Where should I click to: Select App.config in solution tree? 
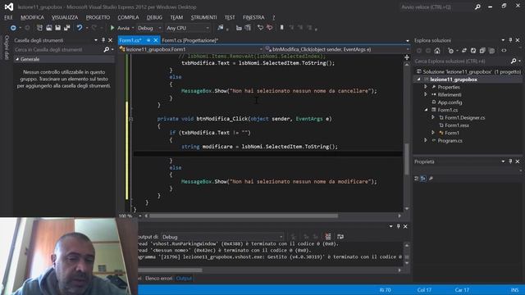point(450,102)
